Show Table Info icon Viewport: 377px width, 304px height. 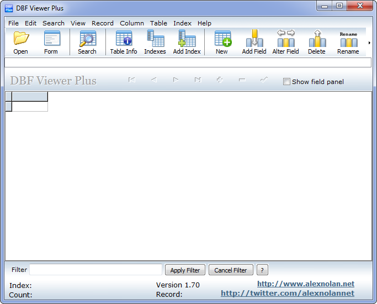point(124,43)
